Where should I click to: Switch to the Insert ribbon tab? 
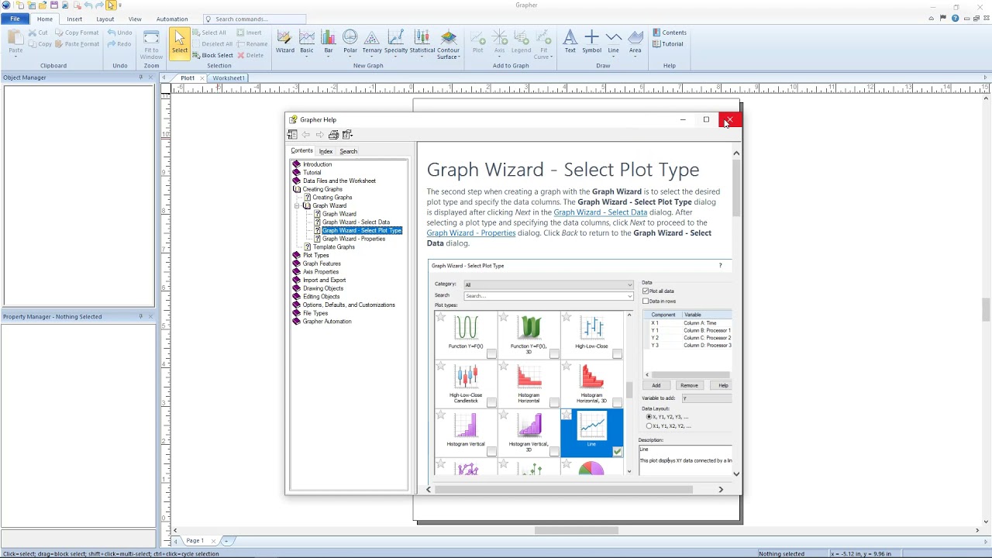[x=74, y=19]
